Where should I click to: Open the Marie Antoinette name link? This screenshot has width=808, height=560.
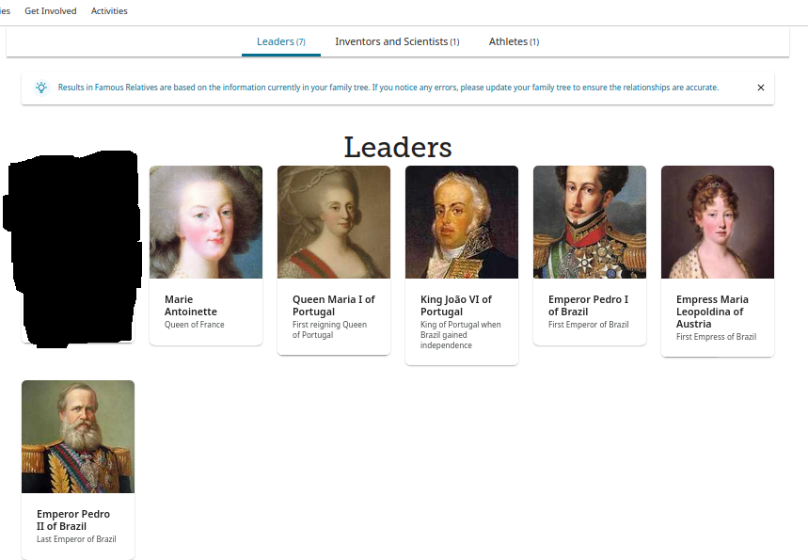pyautogui.click(x=191, y=306)
